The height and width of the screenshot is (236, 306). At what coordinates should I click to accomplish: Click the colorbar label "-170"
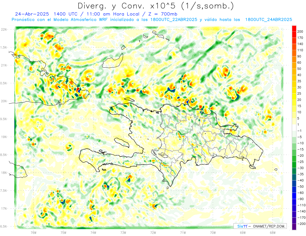301,218
